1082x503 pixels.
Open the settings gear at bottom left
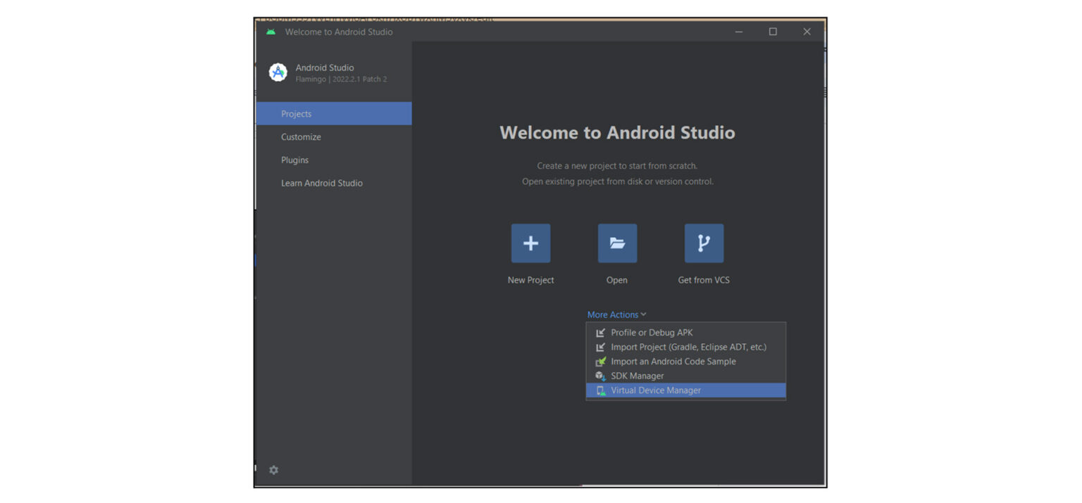click(x=273, y=470)
